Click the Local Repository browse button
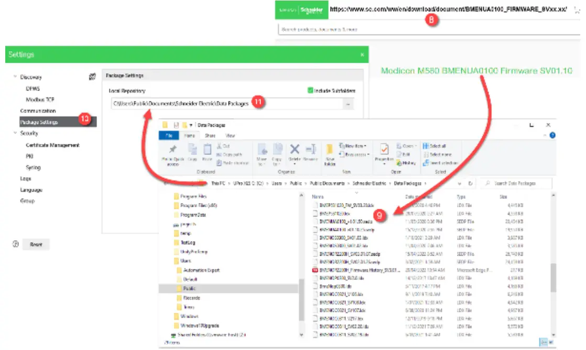 (348, 104)
